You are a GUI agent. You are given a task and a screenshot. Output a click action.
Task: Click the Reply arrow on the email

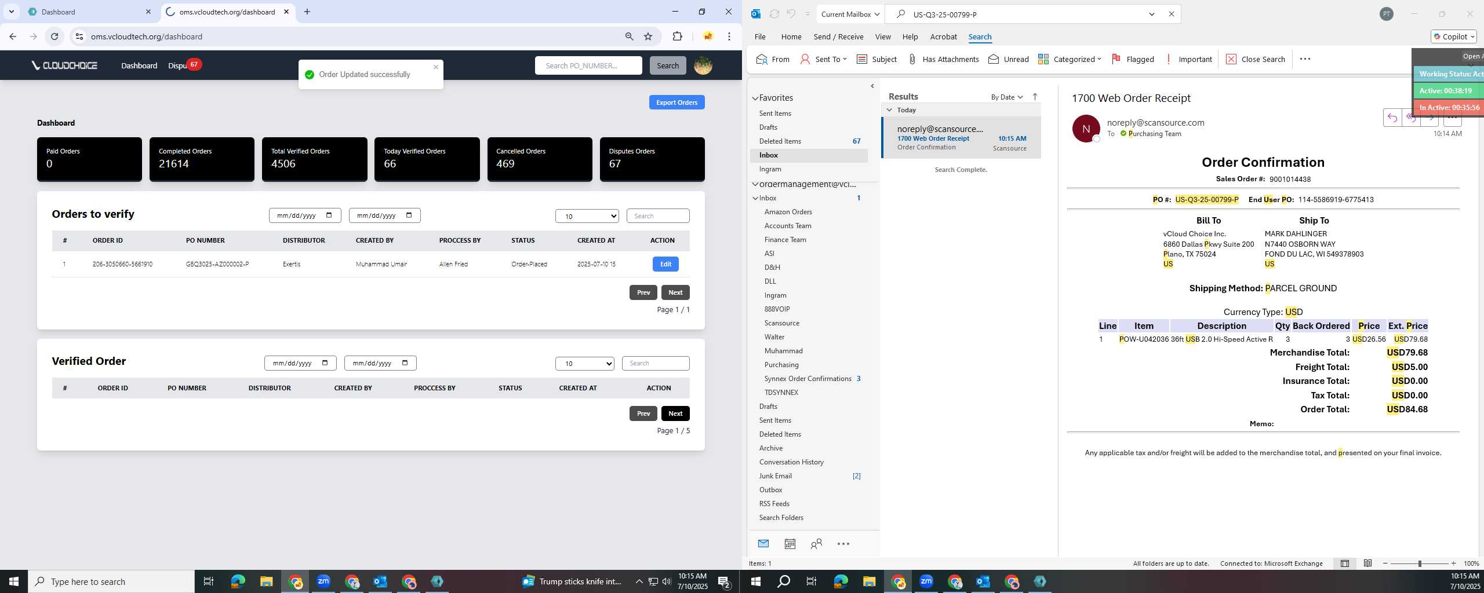click(1392, 118)
